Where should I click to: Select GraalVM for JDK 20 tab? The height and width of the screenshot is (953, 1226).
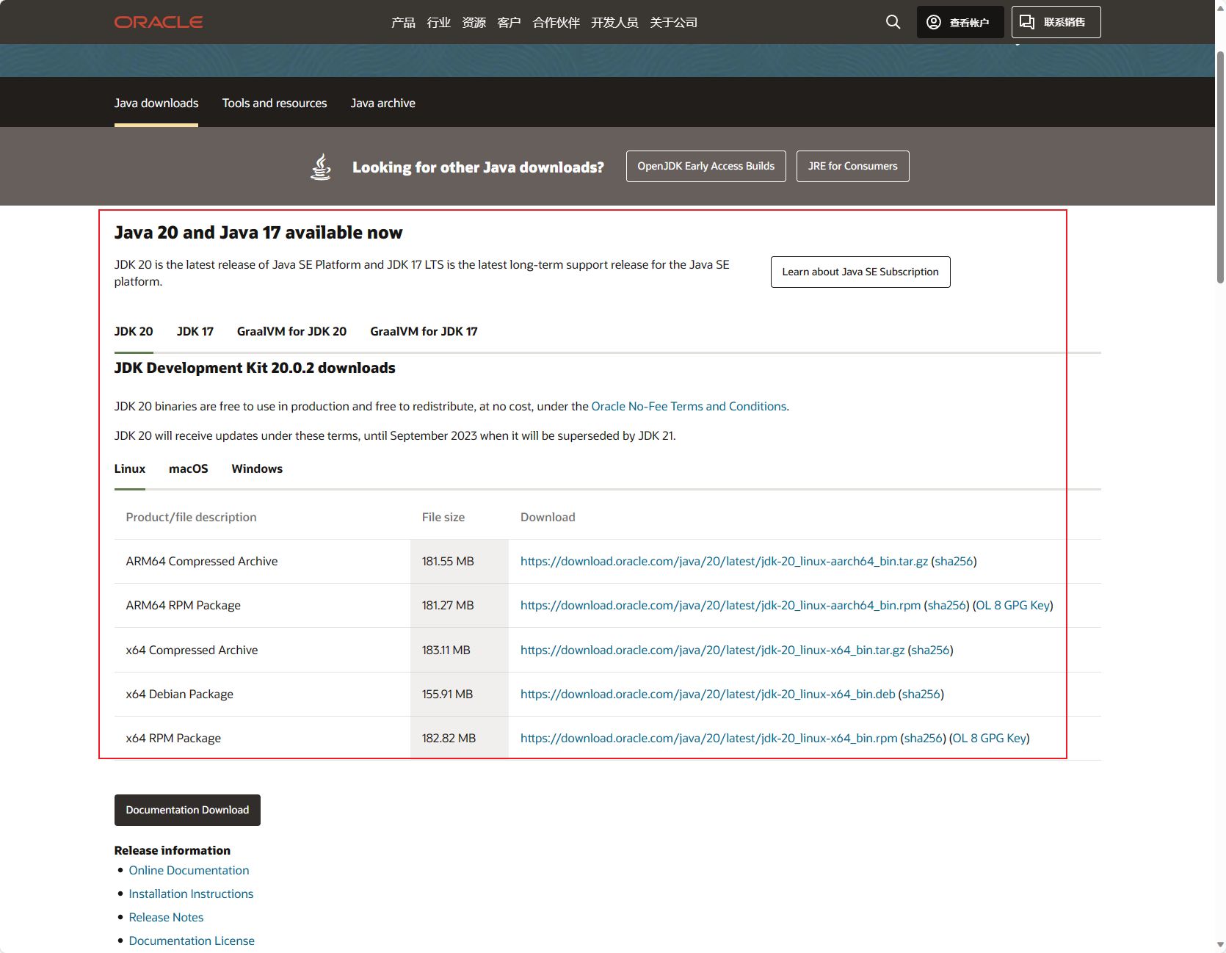tap(291, 332)
